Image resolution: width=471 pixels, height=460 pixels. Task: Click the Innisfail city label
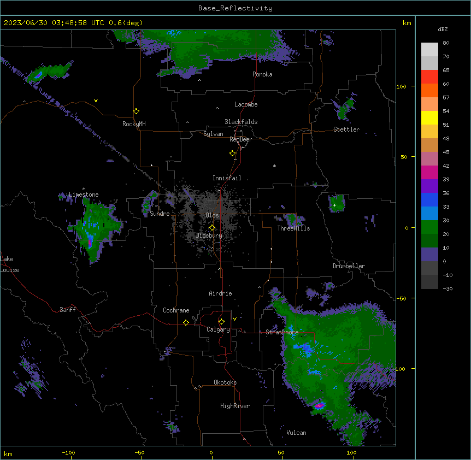point(227,178)
